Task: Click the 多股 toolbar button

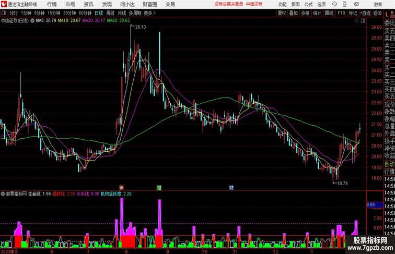Action: (305, 13)
